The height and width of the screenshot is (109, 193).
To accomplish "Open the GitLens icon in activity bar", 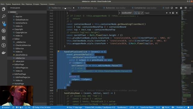I will [x=4, y=45].
